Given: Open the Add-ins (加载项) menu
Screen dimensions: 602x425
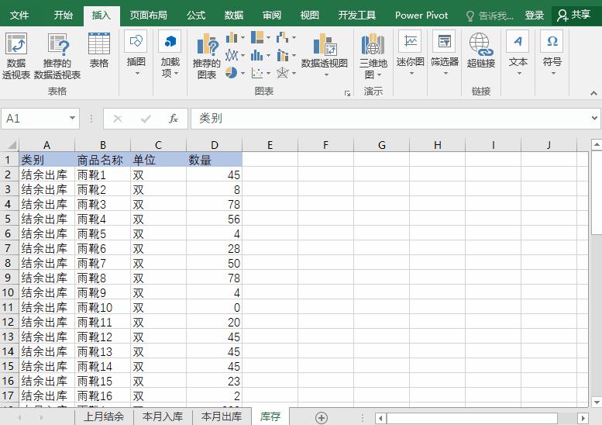Looking at the screenshot, I should [x=170, y=54].
